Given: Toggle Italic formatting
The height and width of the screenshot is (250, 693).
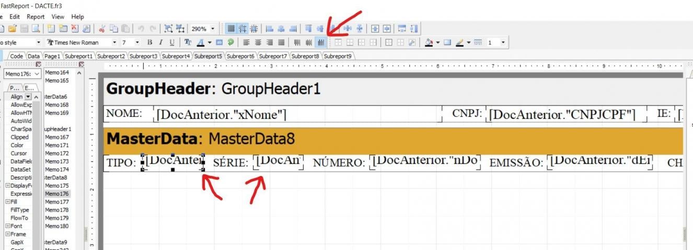Looking at the screenshot, I should tap(161, 42).
